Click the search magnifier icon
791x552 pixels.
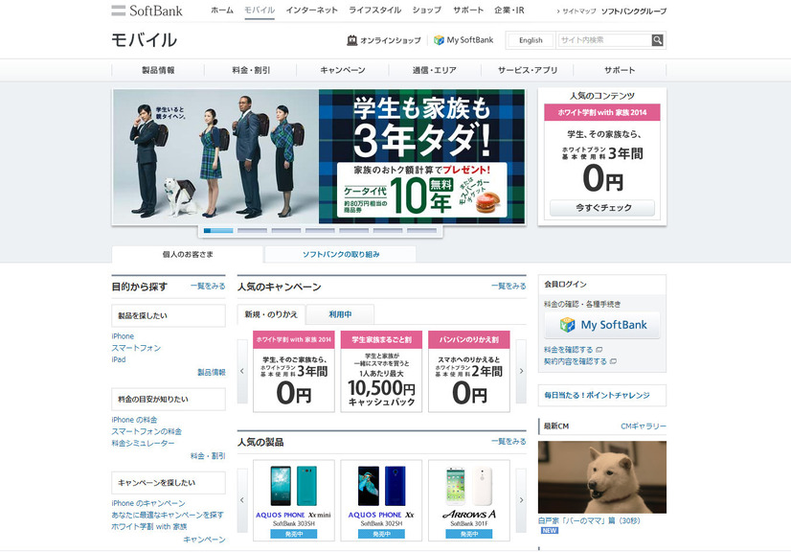pyautogui.click(x=657, y=40)
